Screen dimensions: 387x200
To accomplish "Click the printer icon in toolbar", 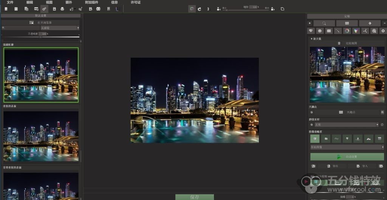I will (x=62, y=9).
